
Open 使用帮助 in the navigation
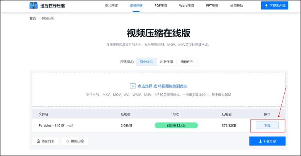point(237,6)
